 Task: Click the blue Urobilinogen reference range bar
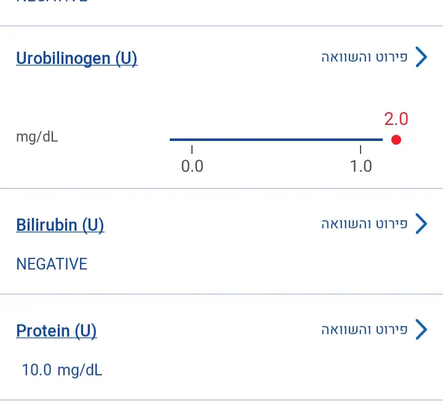[276, 140]
